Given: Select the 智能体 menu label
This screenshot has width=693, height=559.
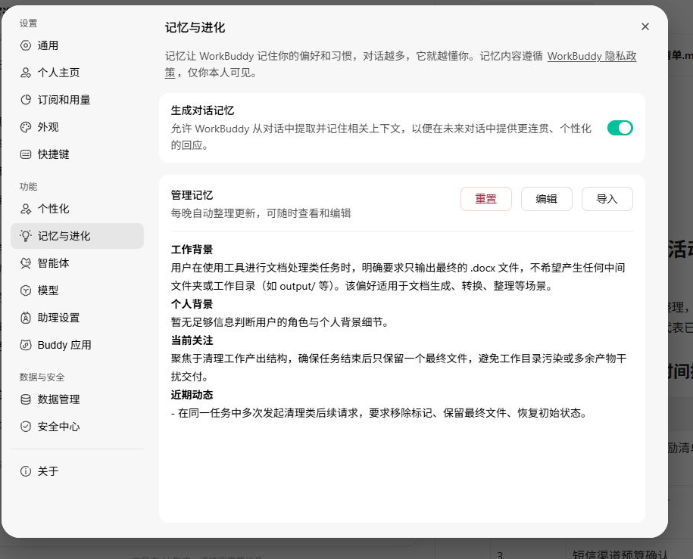Looking at the screenshot, I should click(x=54, y=263).
